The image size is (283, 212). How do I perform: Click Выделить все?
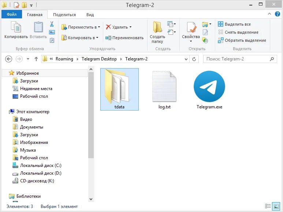[234, 24]
